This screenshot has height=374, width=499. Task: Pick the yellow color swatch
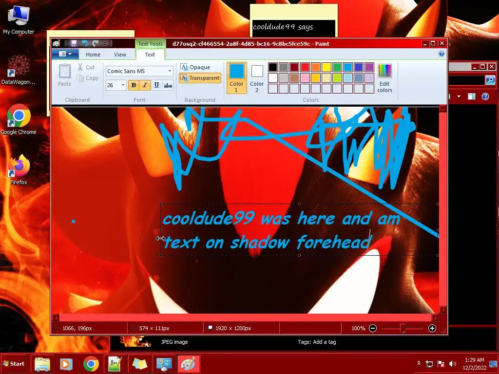click(326, 67)
